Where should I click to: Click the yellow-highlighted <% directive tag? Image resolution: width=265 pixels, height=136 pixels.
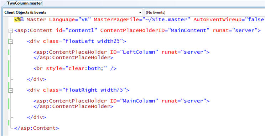17,20
